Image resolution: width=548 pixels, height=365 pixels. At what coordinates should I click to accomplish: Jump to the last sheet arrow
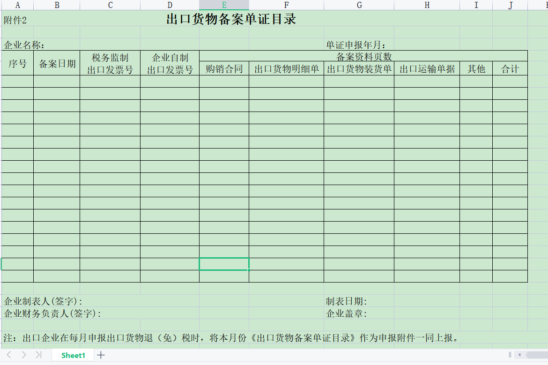point(38,355)
